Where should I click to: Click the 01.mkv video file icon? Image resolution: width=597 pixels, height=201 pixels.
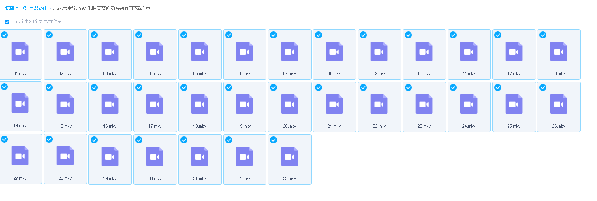click(20, 51)
